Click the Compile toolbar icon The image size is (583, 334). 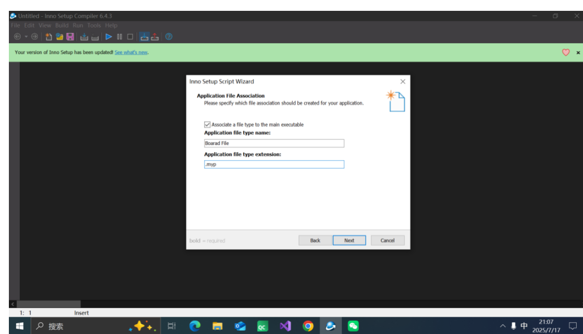click(84, 36)
